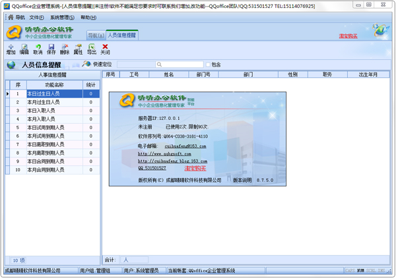Click the 取消 (Cancel) toolbar icon
The image size is (396, 278).
click(x=38, y=49)
